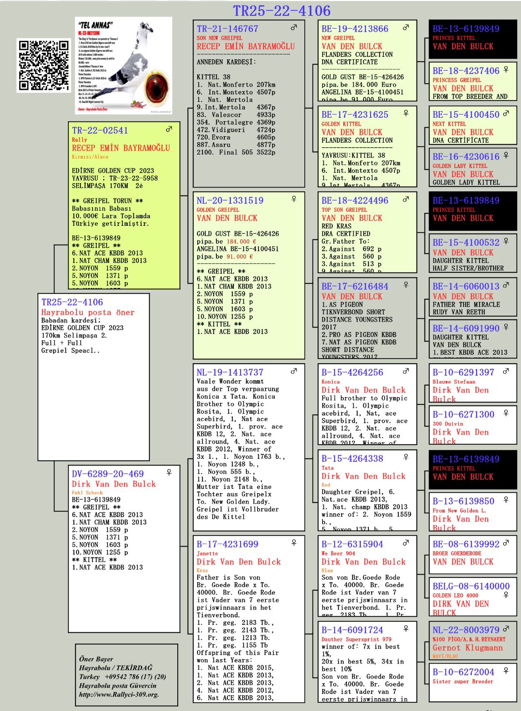The width and height of the screenshot is (521, 711).
Task: Click the red 91.000 € price in NL-20-1331519 box
Action: point(240,257)
